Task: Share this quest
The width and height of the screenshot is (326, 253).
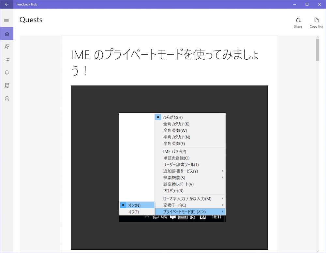Action: [298, 23]
